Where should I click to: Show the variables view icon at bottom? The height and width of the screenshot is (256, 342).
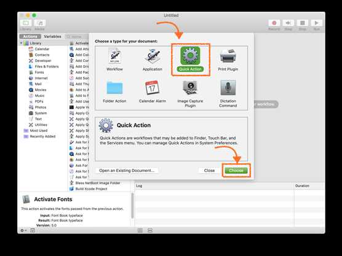150,230
